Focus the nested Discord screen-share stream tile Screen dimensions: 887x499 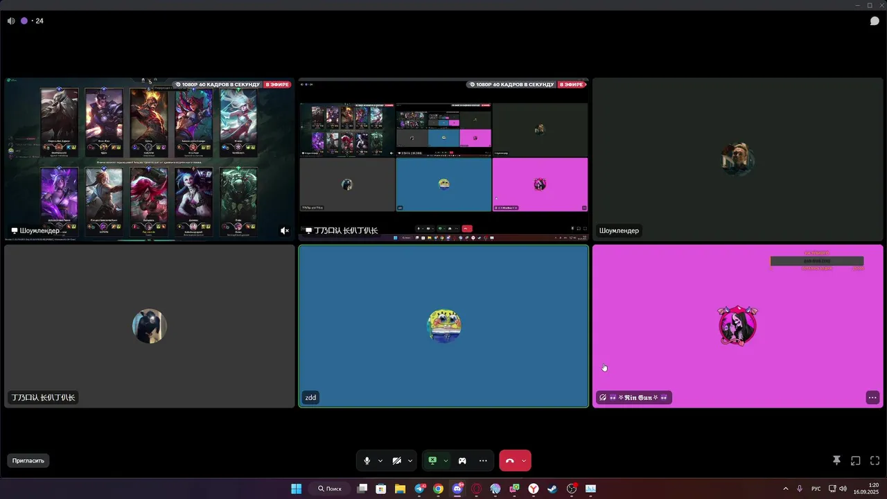click(443, 159)
